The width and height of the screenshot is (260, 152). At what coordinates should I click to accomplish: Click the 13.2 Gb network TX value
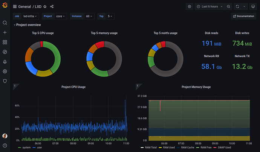[x=242, y=67]
